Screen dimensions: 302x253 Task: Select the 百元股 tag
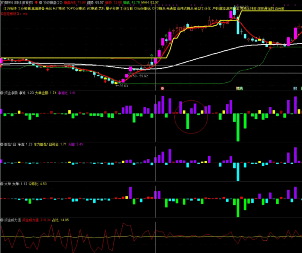(279, 9)
